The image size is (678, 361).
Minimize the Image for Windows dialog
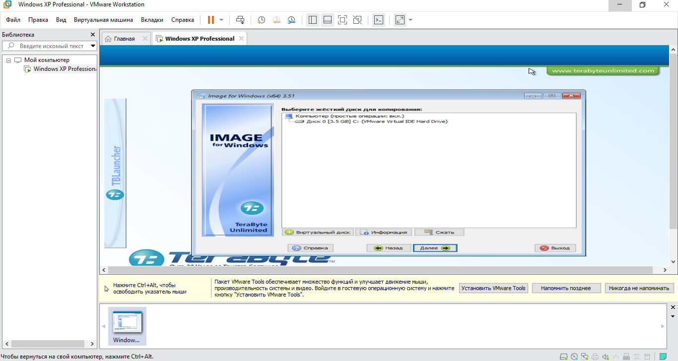point(533,96)
